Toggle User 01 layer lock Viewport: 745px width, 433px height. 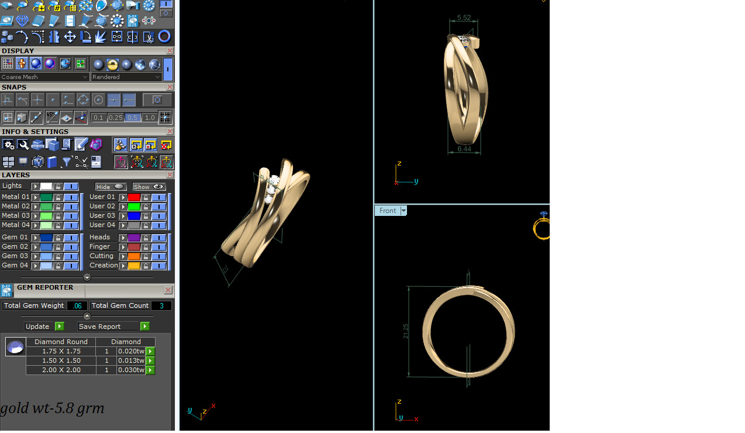coord(146,197)
